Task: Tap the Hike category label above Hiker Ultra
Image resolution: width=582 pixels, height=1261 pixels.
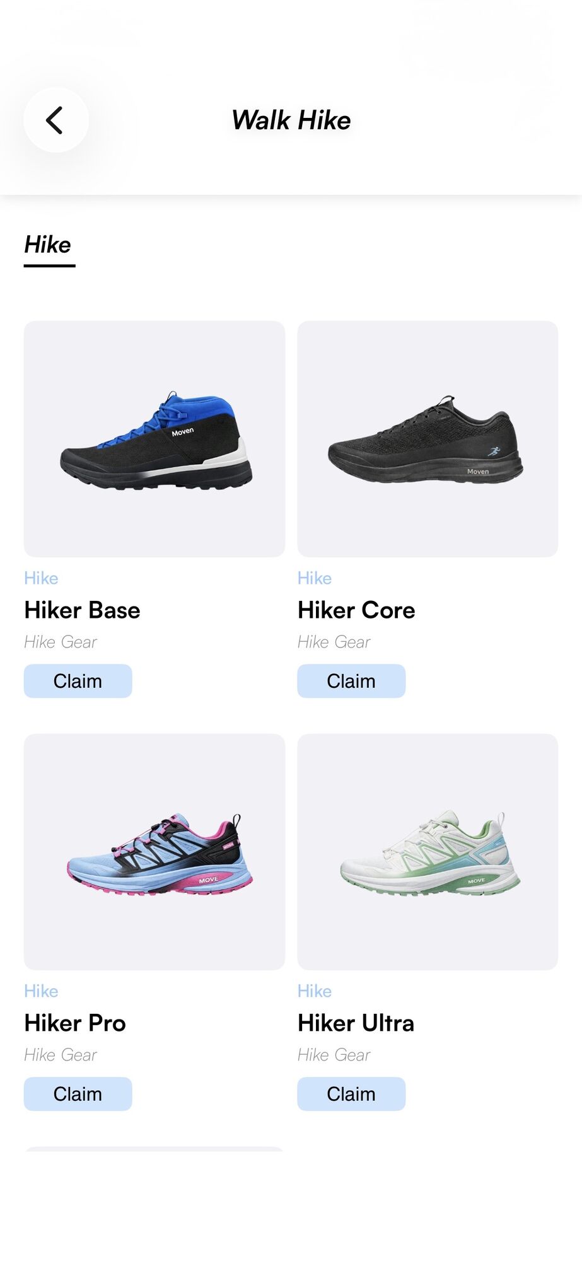Action: (x=315, y=991)
